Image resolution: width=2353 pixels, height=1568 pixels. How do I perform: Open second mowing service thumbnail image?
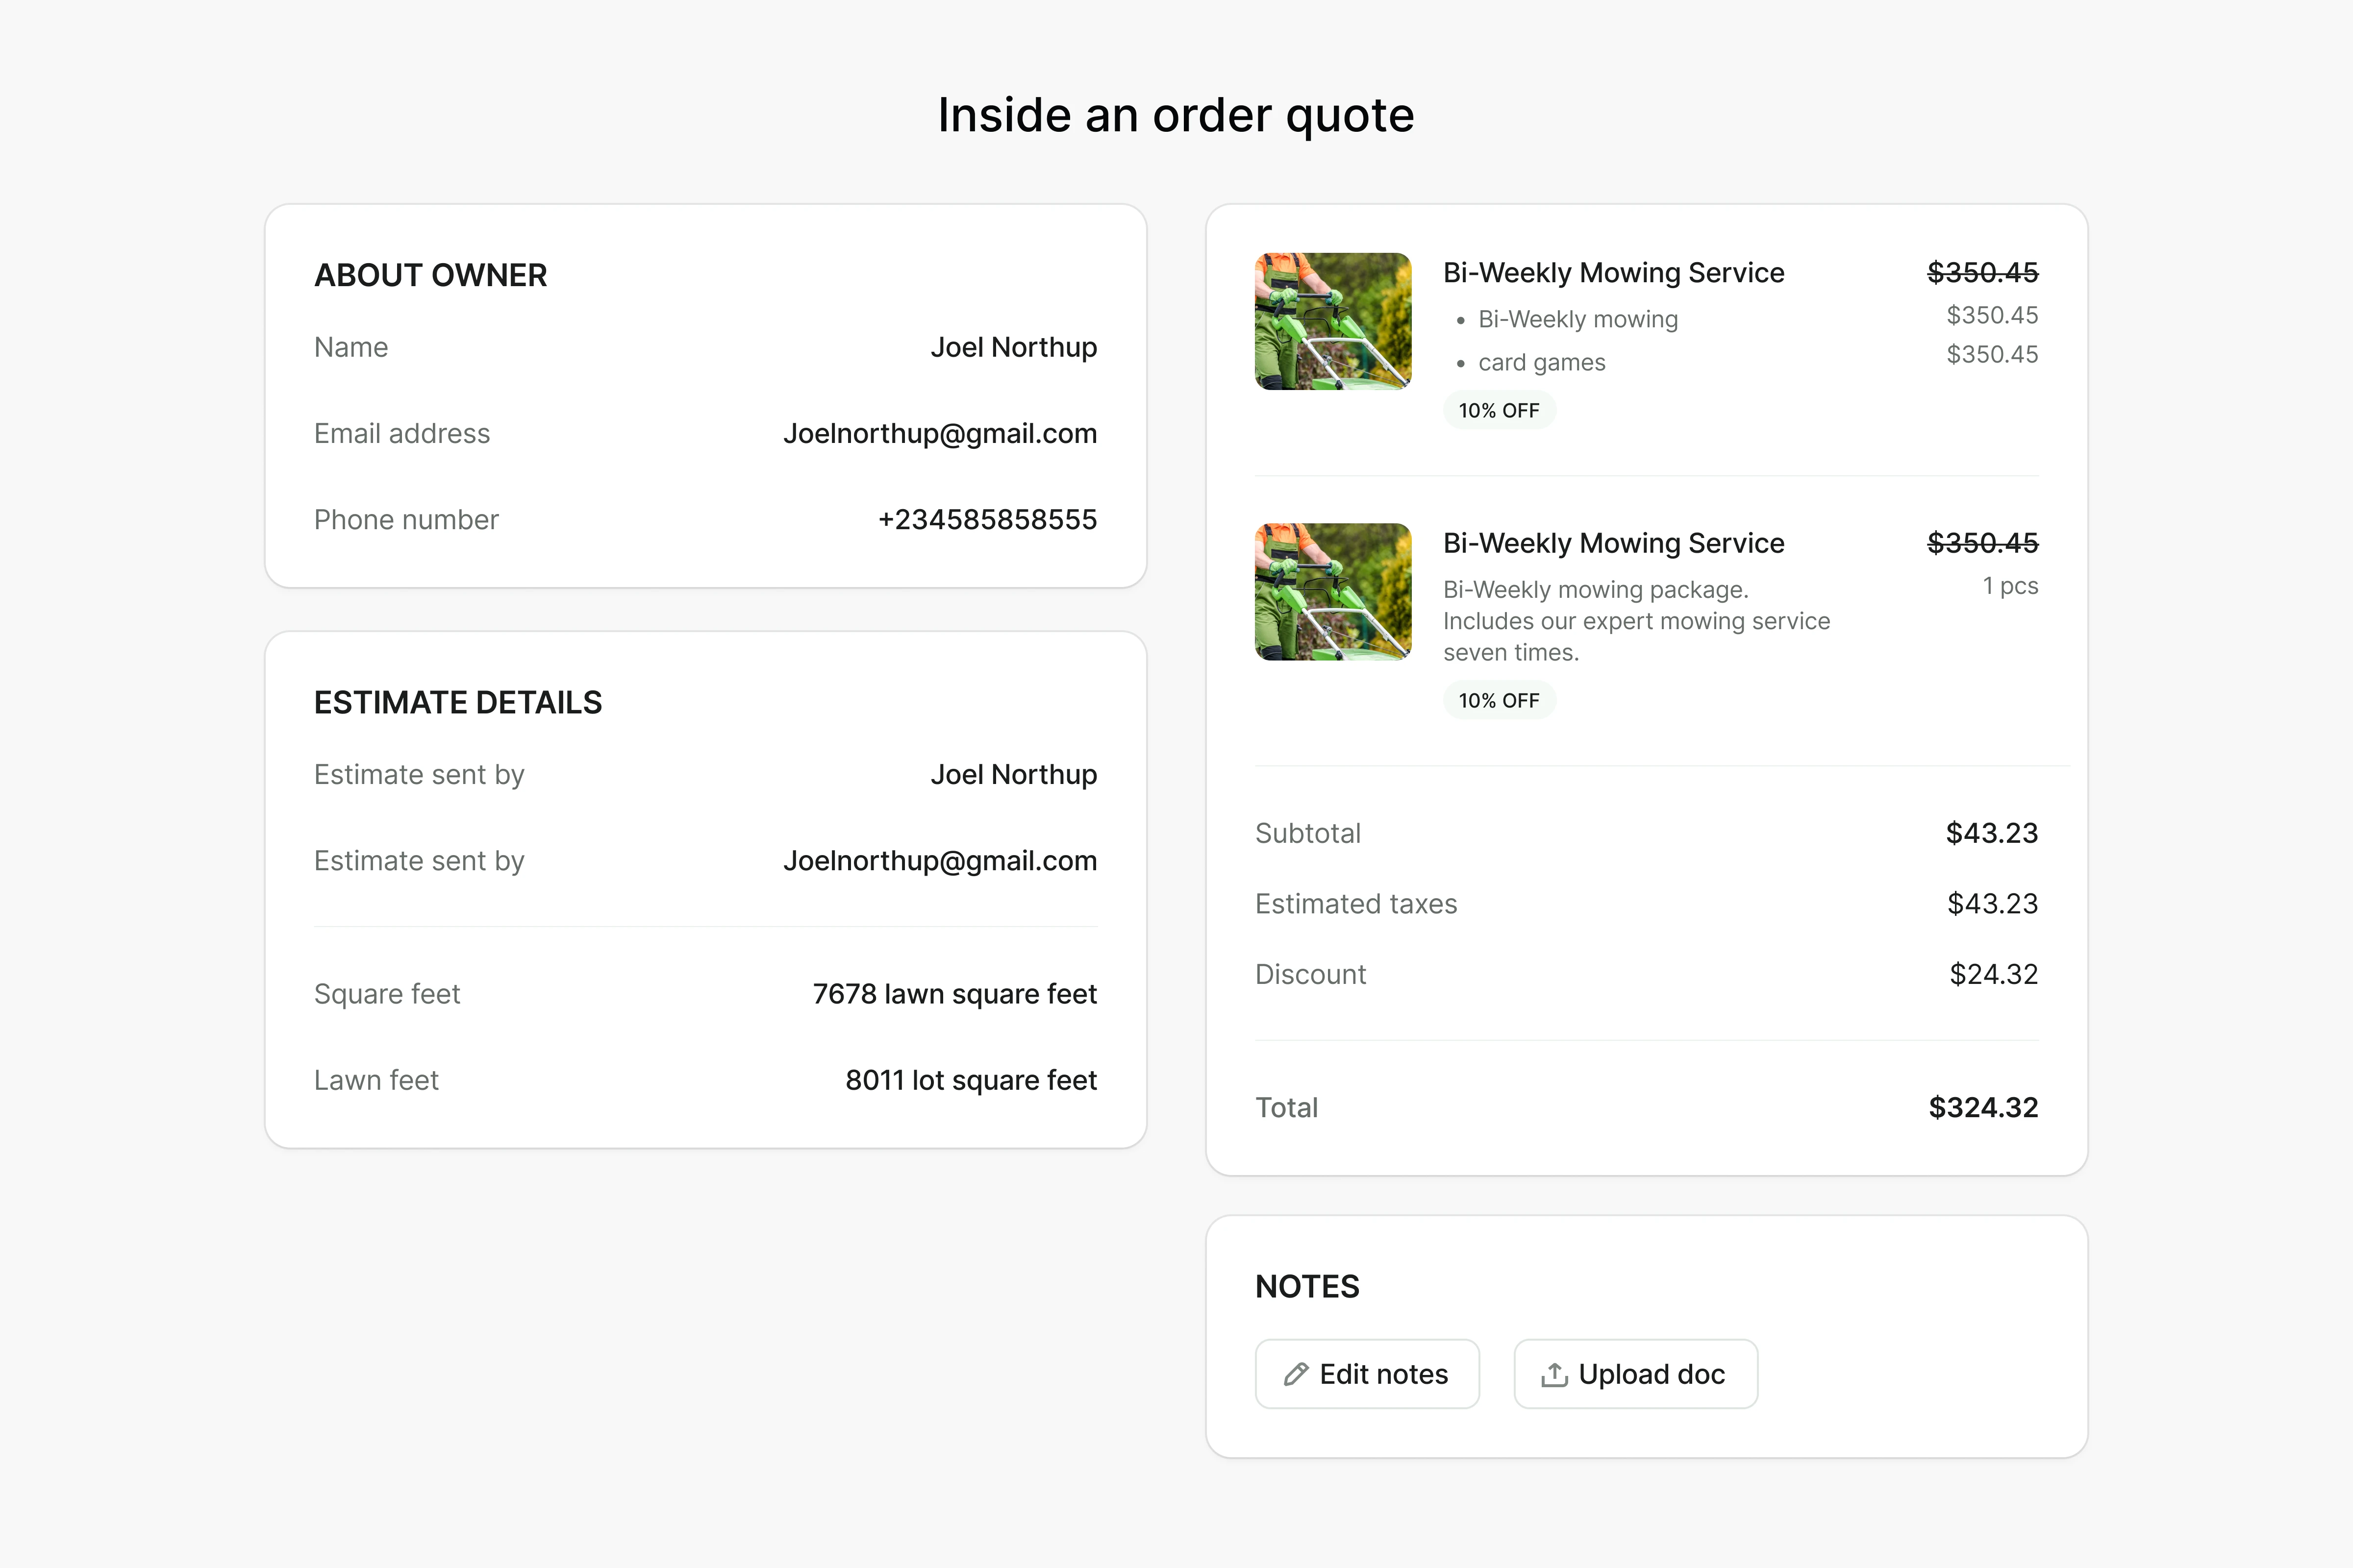pyautogui.click(x=1332, y=591)
